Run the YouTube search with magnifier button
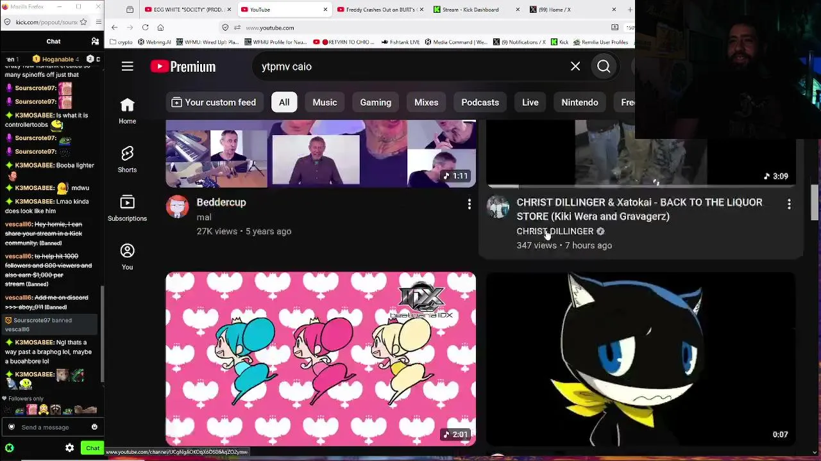This screenshot has width=821, height=461. pyautogui.click(x=604, y=67)
